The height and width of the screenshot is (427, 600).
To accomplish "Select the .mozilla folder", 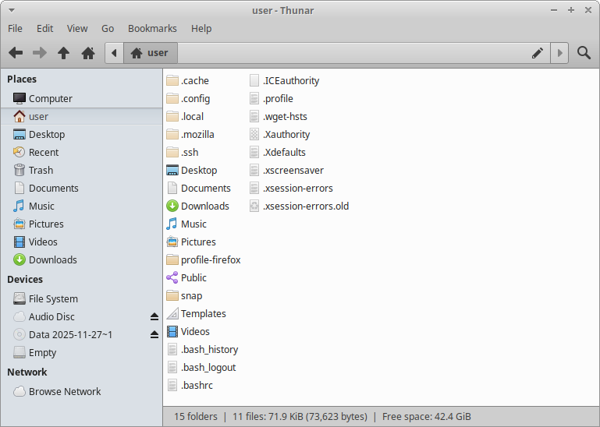I will pyautogui.click(x=190, y=135).
